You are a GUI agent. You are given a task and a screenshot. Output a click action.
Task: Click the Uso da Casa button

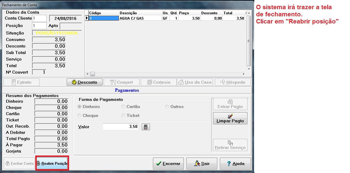pyautogui.click(x=195, y=82)
